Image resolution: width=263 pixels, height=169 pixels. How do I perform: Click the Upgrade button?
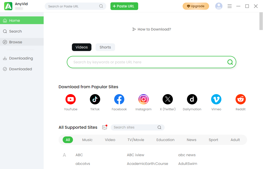196,6
